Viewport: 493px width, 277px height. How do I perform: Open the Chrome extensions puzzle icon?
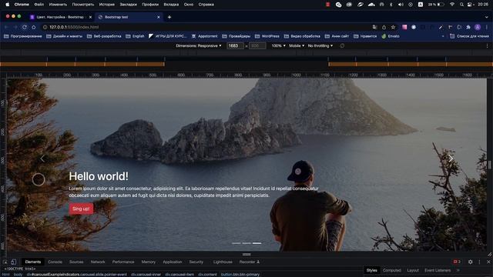pos(468,28)
